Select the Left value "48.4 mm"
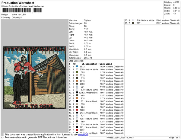Viewport: 181px width, 140px height. (88, 32)
